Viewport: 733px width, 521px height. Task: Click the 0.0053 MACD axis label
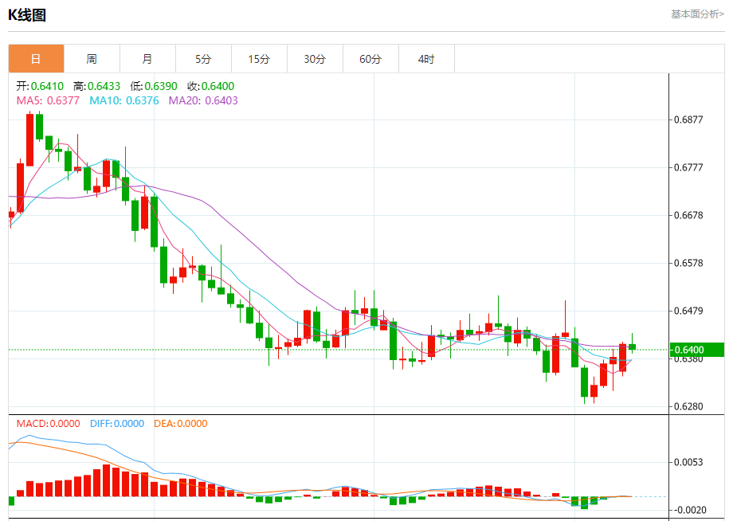pyautogui.click(x=688, y=462)
